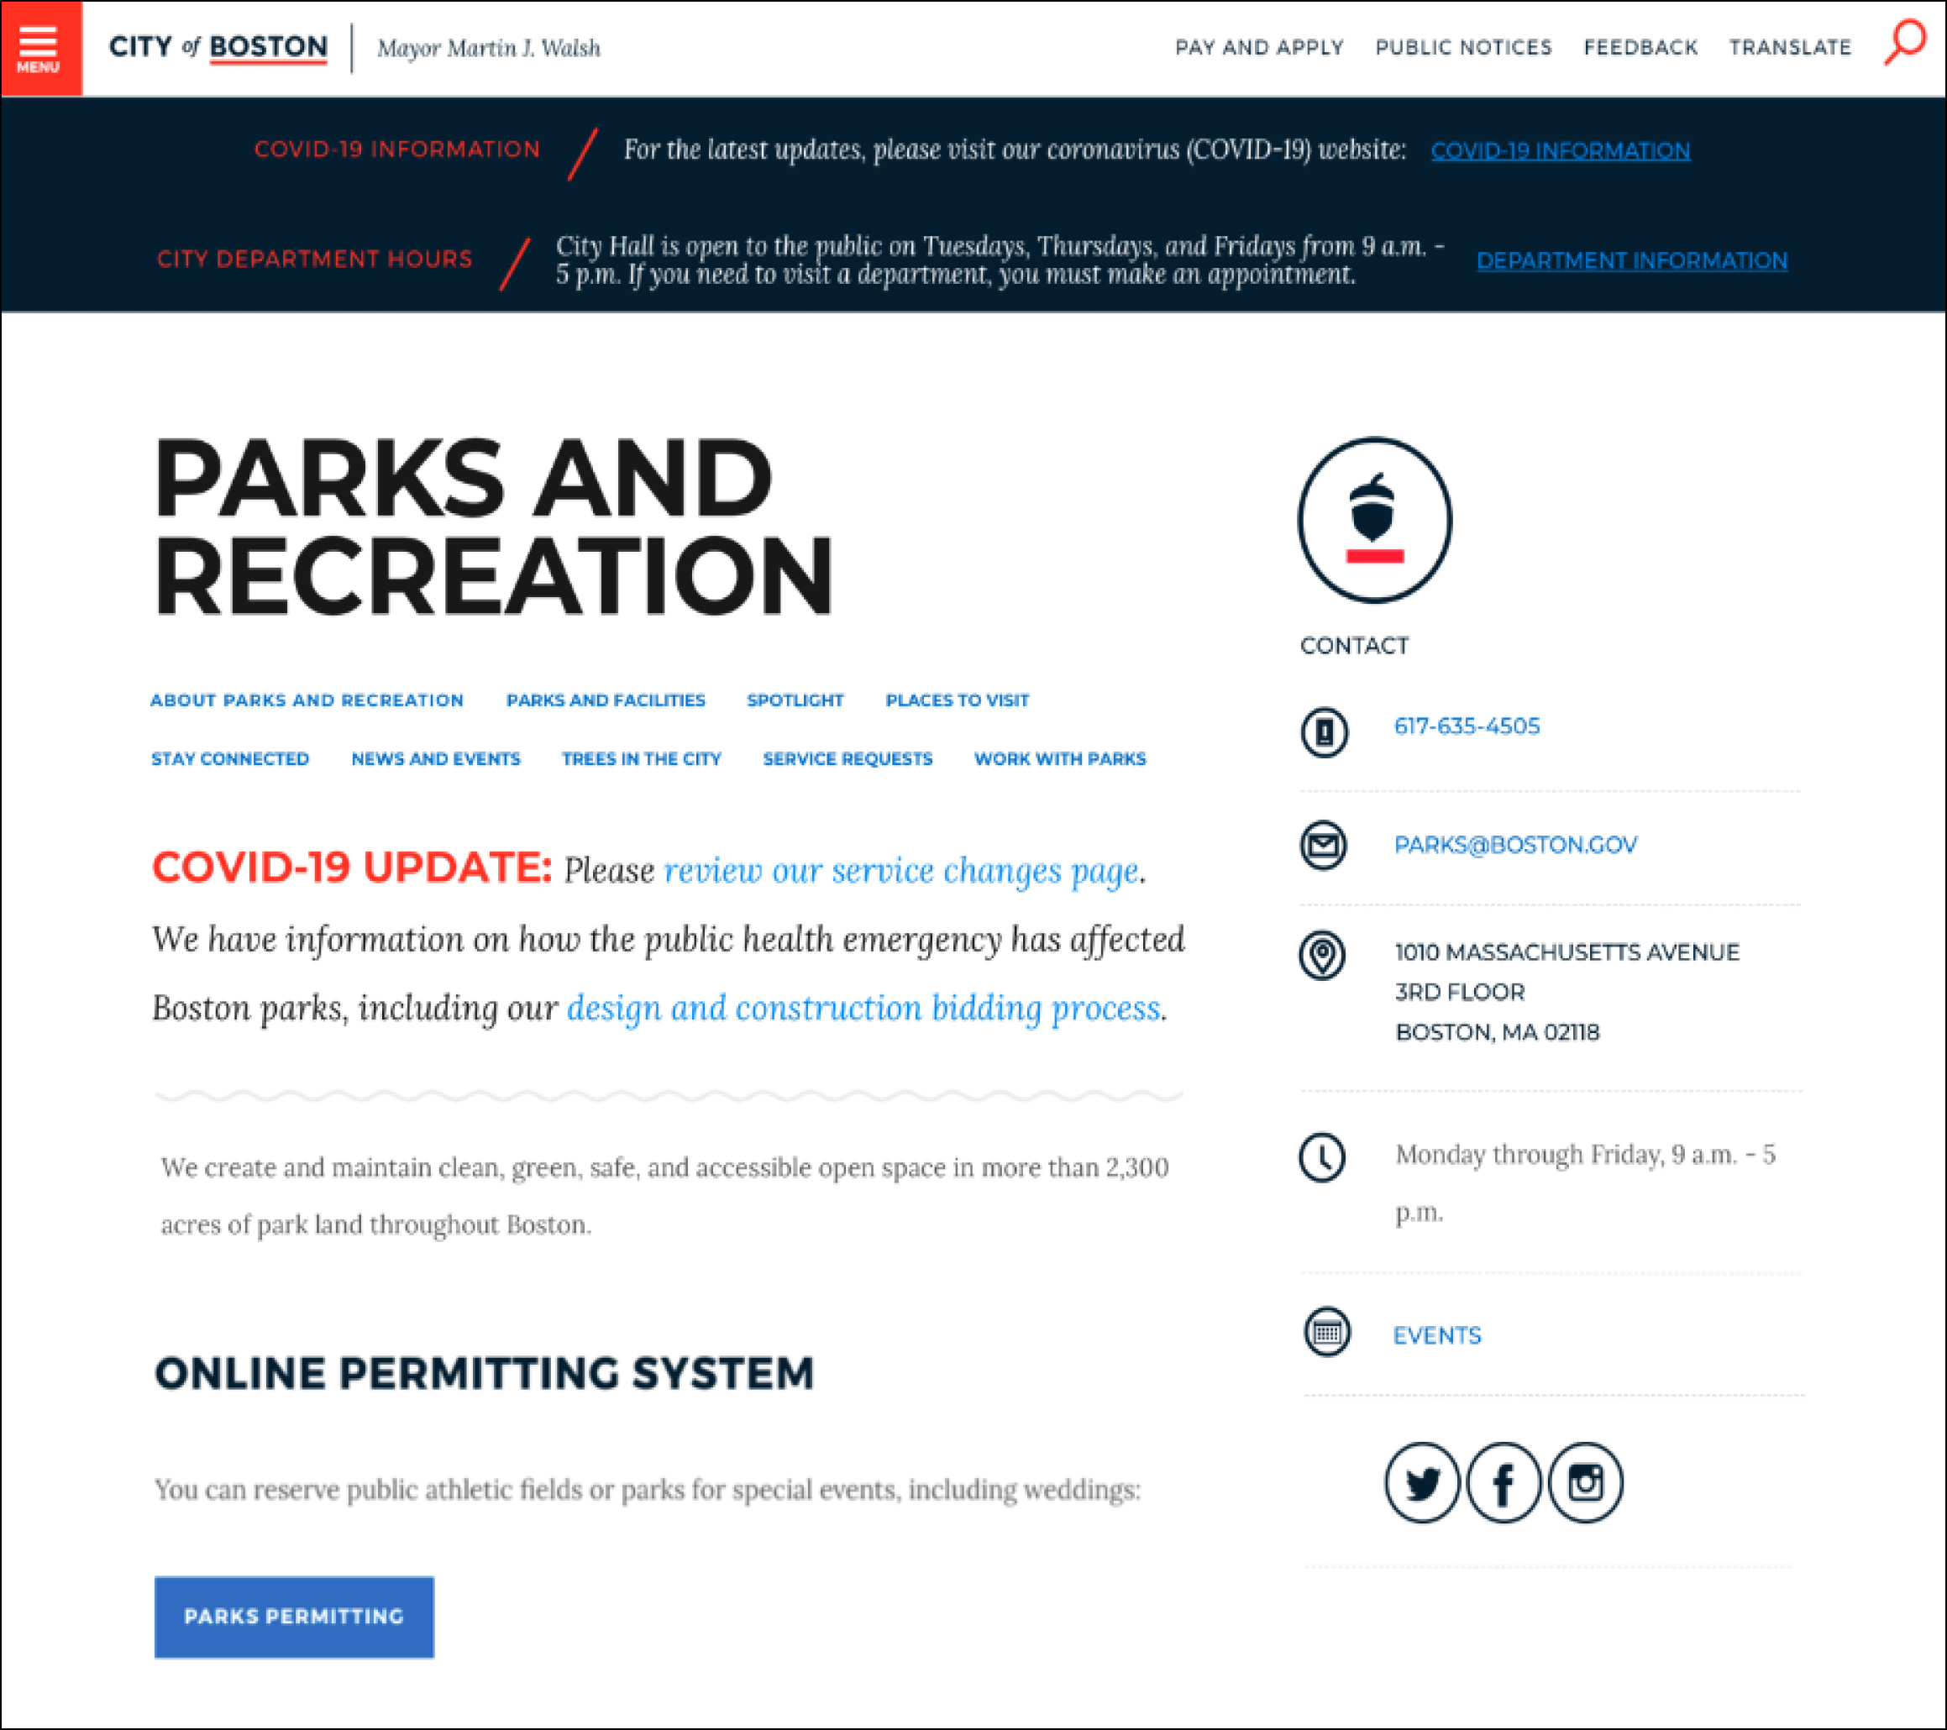Open the Twitter social icon

[x=1422, y=1482]
